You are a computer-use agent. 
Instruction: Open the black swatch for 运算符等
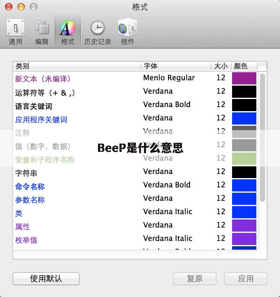244,92
